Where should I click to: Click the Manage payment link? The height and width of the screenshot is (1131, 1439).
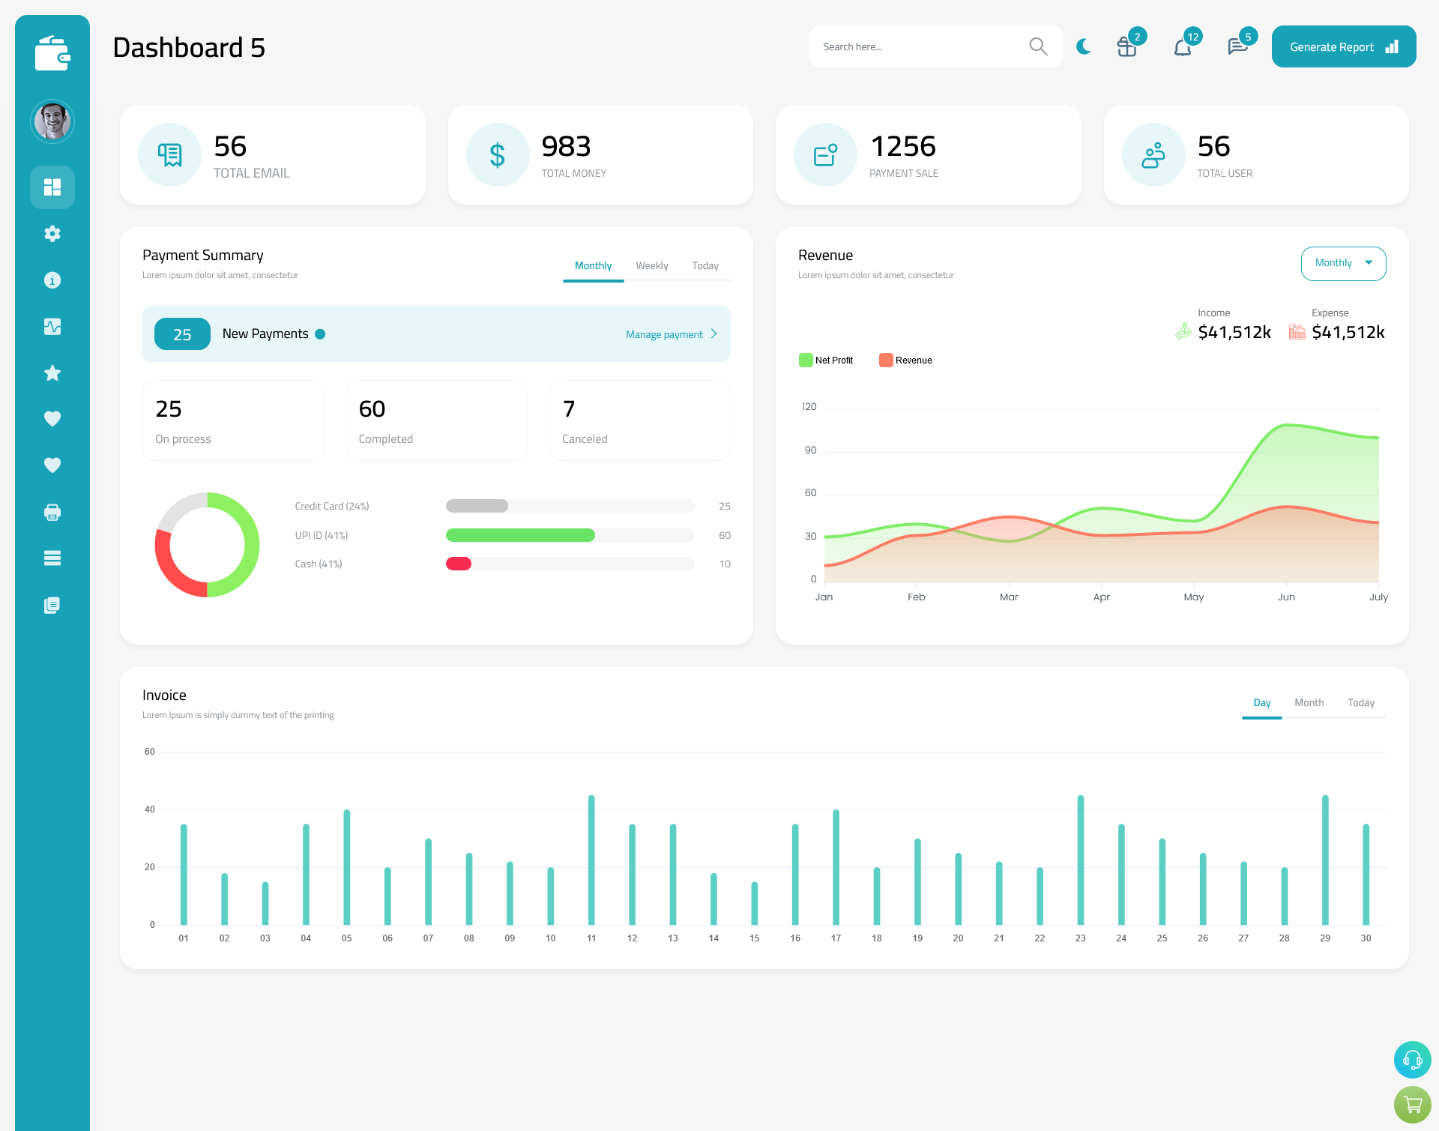coord(666,334)
